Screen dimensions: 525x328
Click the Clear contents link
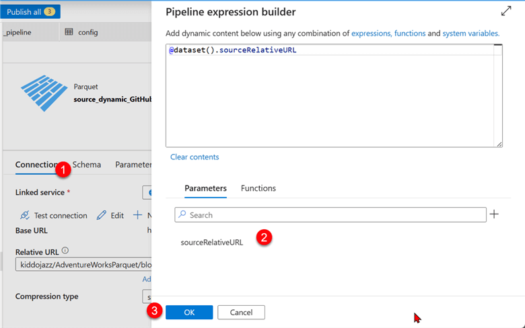(x=195, y=157)
